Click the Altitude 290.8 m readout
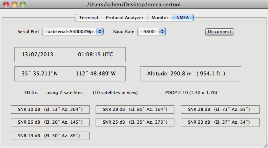This screenshot has height=148, width=268. (190, 74)
